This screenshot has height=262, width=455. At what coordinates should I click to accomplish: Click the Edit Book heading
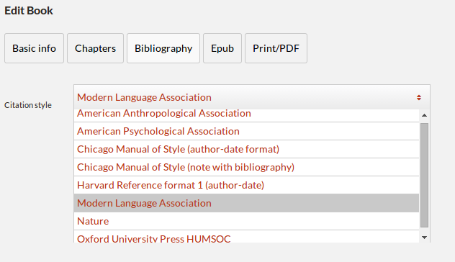pyautogui.click(x=29, y=11)
